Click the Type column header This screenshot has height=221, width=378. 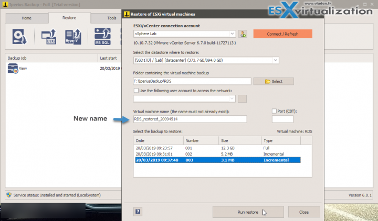(281, 140)
